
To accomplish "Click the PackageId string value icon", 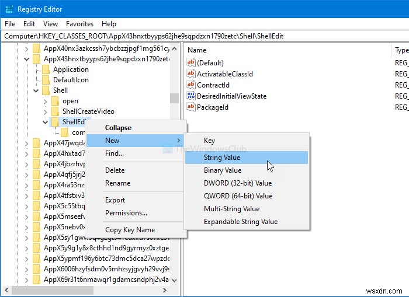I will [191, 107].
